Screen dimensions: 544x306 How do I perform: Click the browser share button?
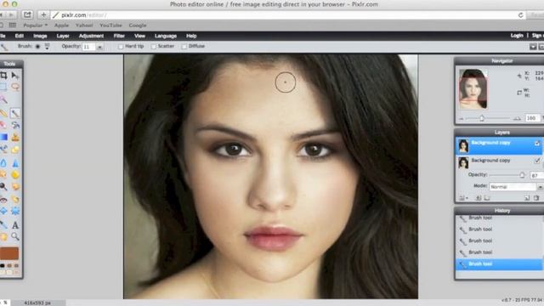[x=27, y=15]
